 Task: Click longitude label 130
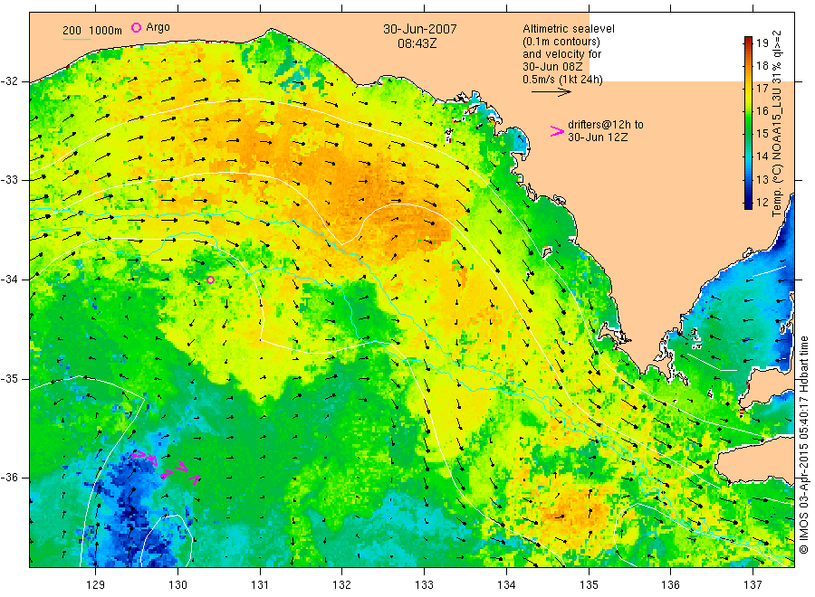pyautogui.click(x=177, y=585)
